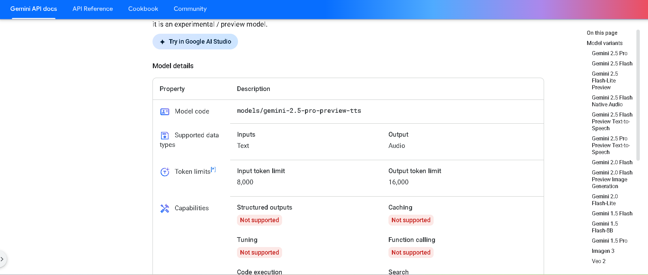This screenshot has width=648, height=275.
Task: Click the Capabilities tools icon
Action: click(165, 208)
